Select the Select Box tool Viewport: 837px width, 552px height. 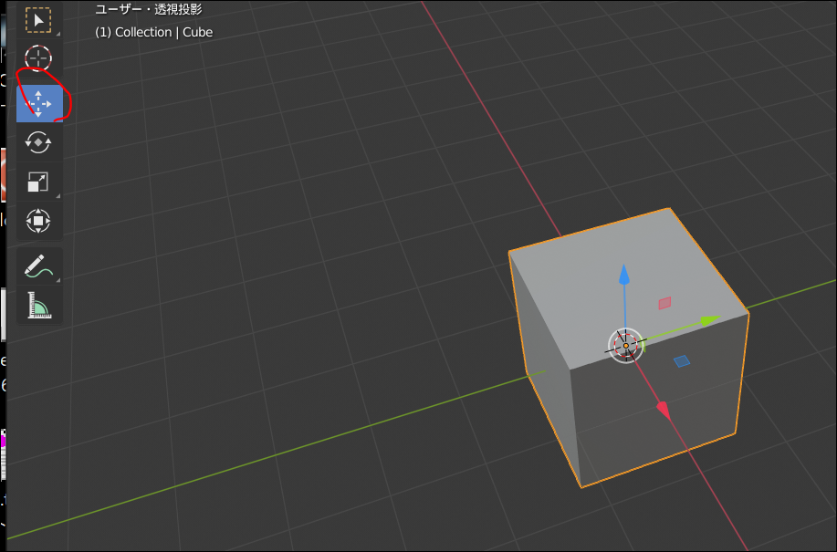pyautogui.click(x=39, y=21)
